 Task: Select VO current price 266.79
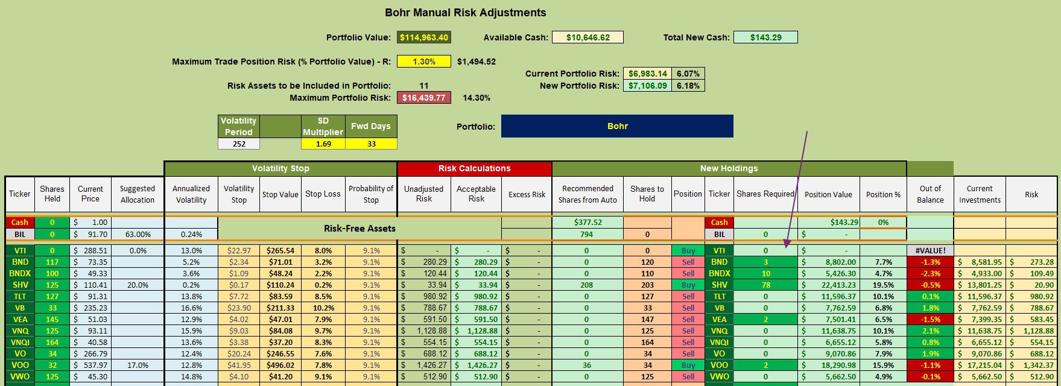tap(90, 354)
